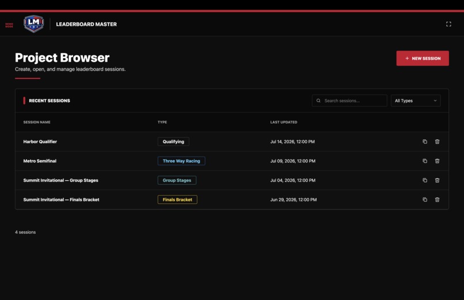
Task: Delete Summit Invitational Group Stages session
Action: coord(437,180)
